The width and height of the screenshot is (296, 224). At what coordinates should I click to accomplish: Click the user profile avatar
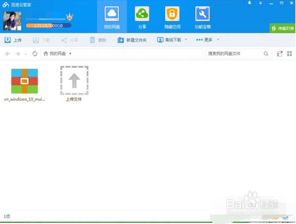[12, 21]
